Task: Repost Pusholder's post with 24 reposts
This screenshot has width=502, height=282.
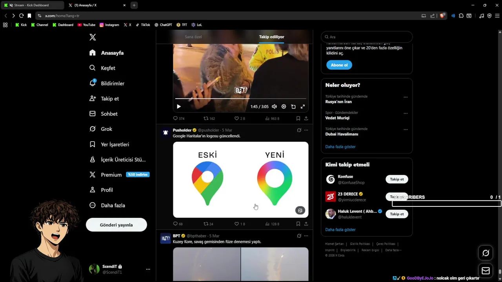Action: (208, 224)
